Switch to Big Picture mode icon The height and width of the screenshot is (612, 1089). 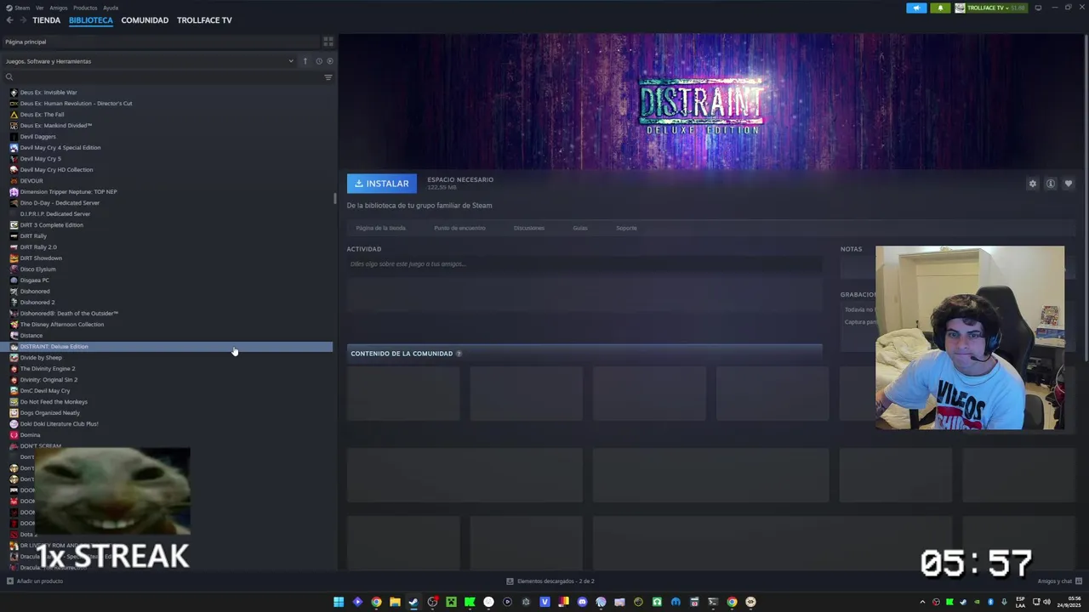pyautogui.click(x=1038, y=8)
